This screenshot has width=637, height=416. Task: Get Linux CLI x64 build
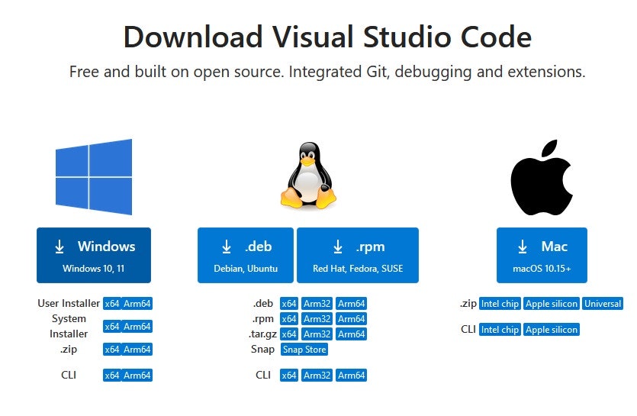[289, 375]
